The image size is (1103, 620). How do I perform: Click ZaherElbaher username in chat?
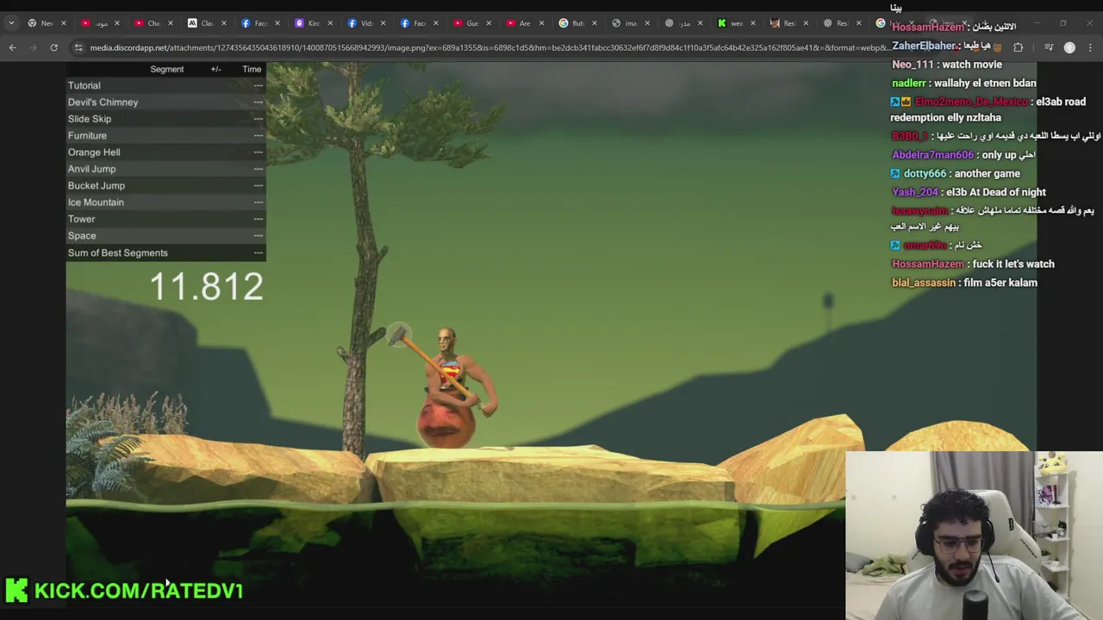coord(924,46)
